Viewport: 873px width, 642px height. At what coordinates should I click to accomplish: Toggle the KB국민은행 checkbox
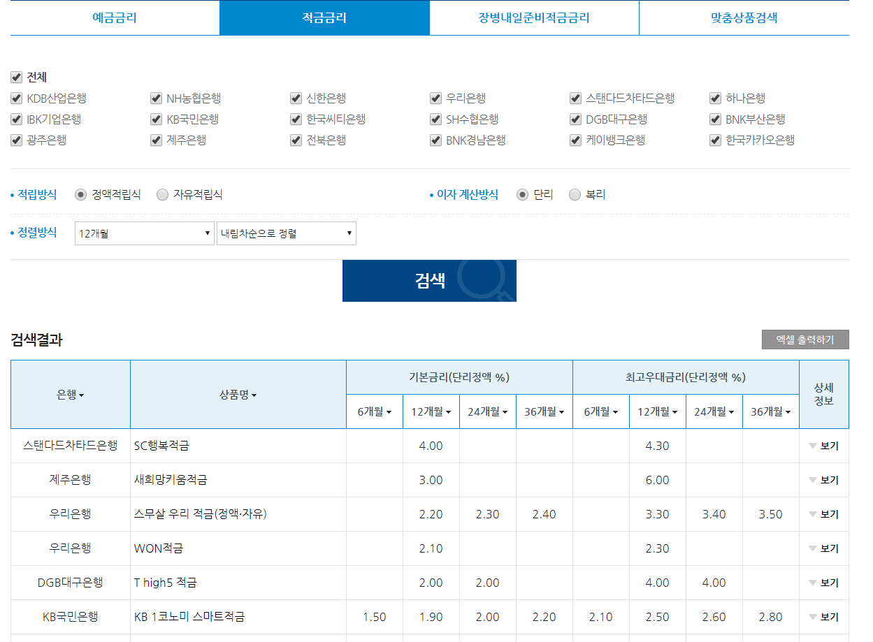[156, 119]
